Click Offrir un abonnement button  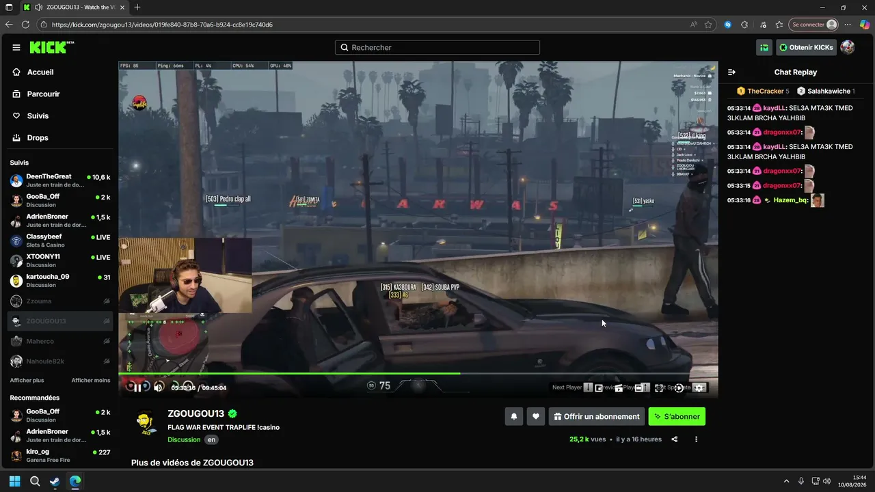(x=597, y=416)
